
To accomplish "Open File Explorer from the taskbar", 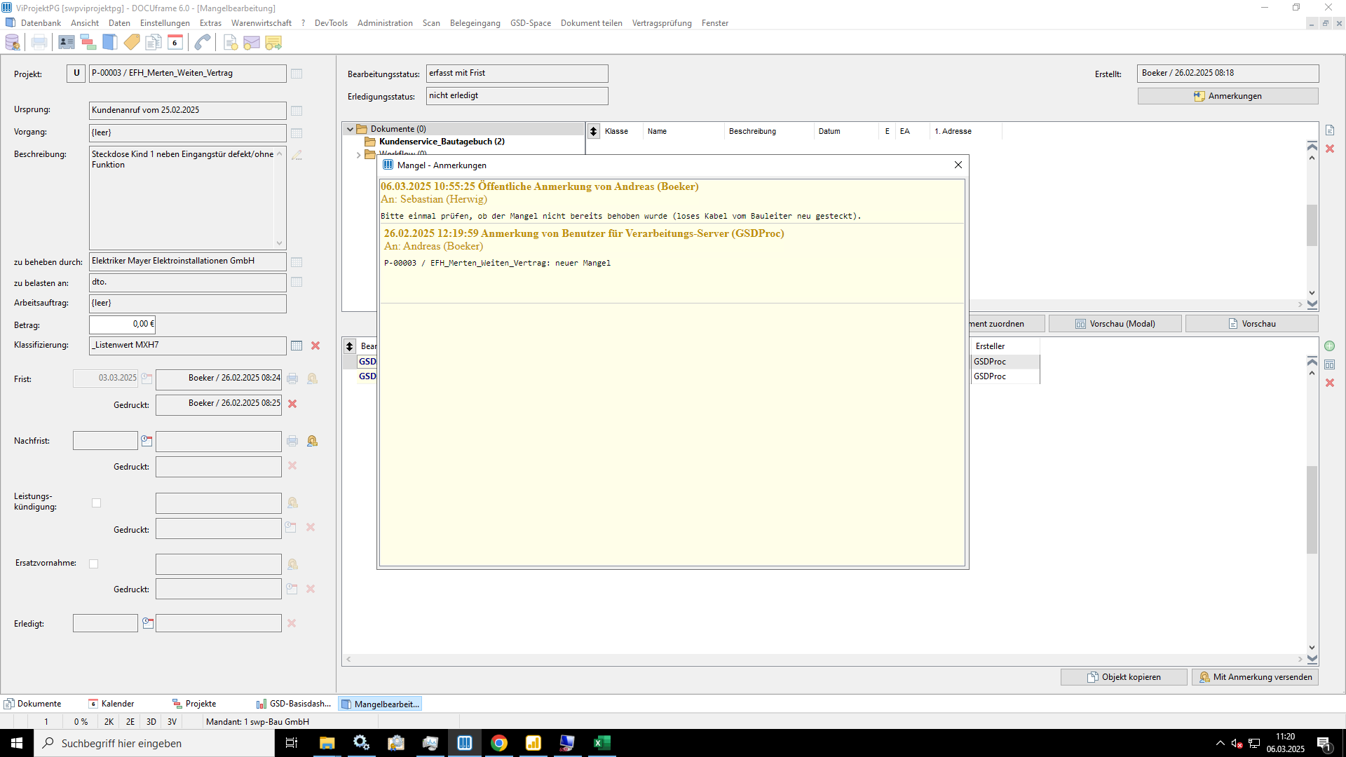I will 327,743.
